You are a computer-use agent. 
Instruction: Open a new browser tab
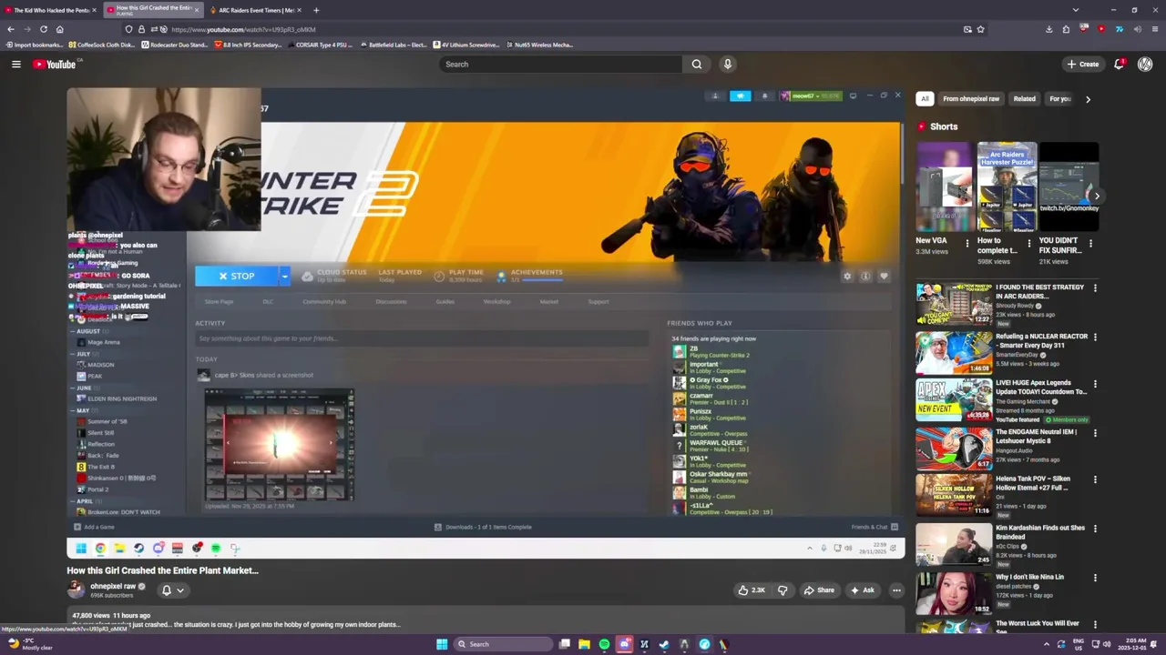[x=316, y=10]
